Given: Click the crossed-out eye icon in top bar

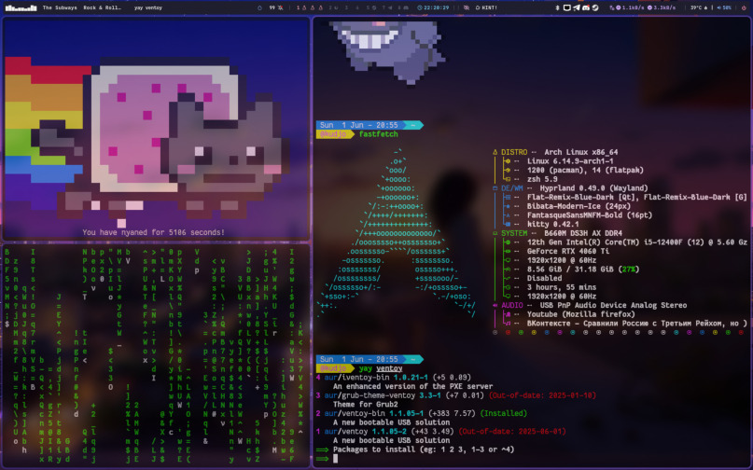Looking at the screenshot, I should click(x=467, y=7).
